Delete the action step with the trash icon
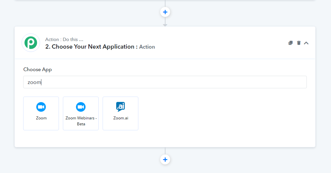Screen dimensions: 331x173 (x=299, y=43)
